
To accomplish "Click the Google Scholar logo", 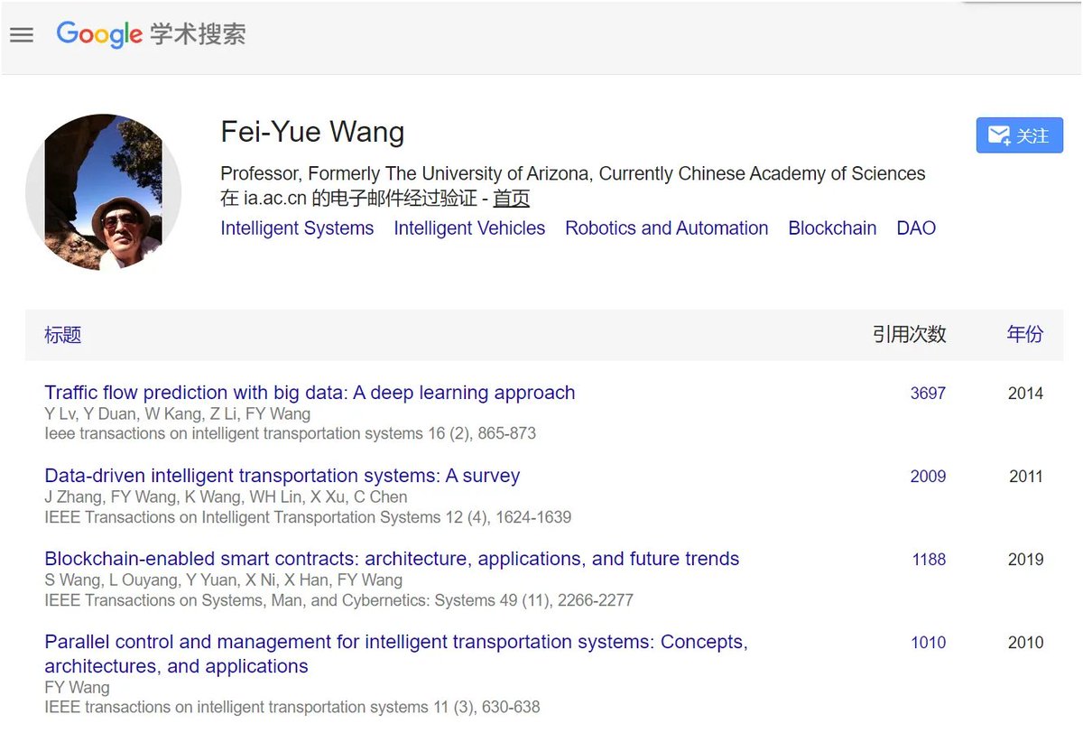I will (x=151, y=34).
